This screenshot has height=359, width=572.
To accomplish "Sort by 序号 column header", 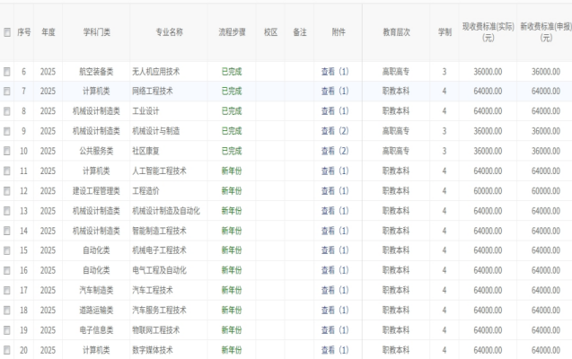I will (x=23, y=31).
